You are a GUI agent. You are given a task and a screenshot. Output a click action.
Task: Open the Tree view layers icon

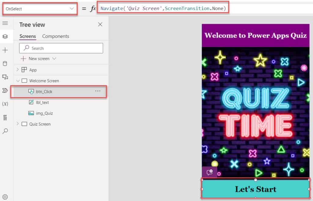click(5, 36)
